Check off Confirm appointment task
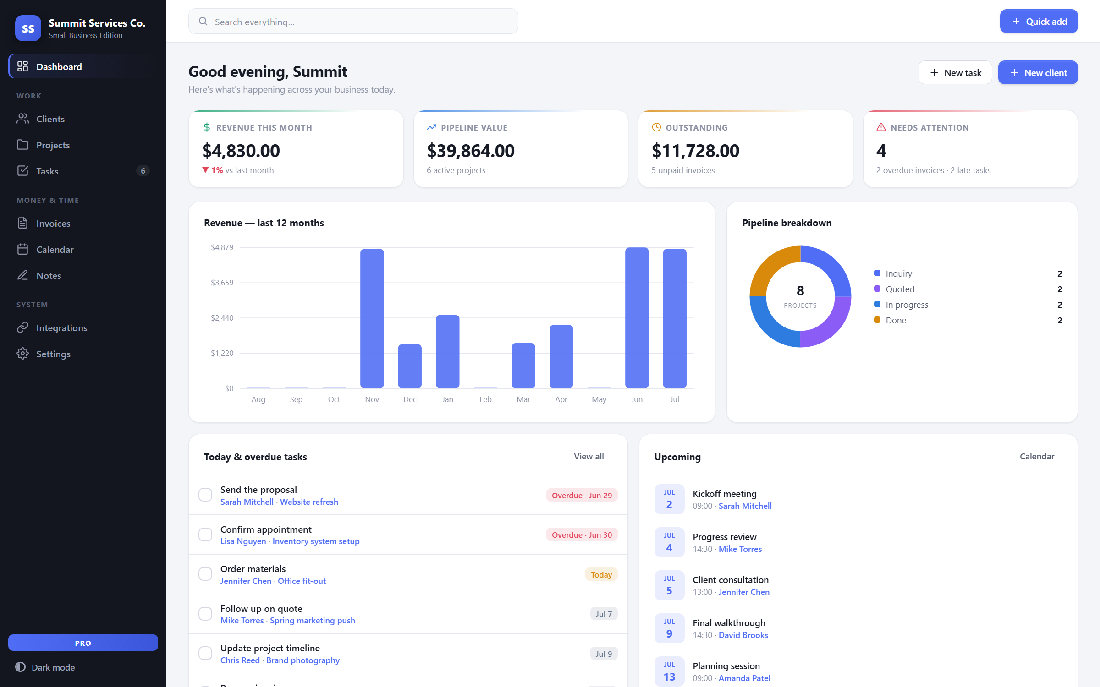 coord(205,534)
